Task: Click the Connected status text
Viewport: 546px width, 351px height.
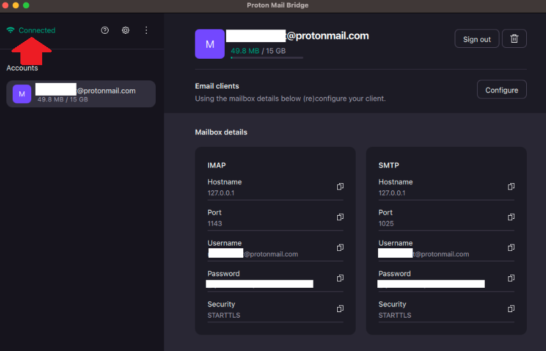Action: (37, 30)
